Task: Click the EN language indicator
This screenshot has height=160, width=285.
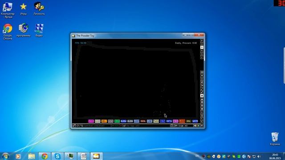Action: pyautogui.click(x=197, y=156)
